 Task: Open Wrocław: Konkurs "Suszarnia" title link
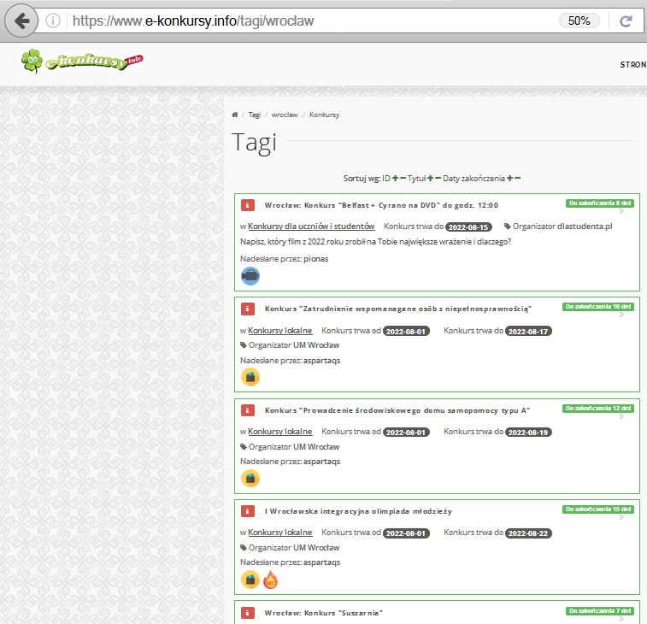tap(323, 613)
